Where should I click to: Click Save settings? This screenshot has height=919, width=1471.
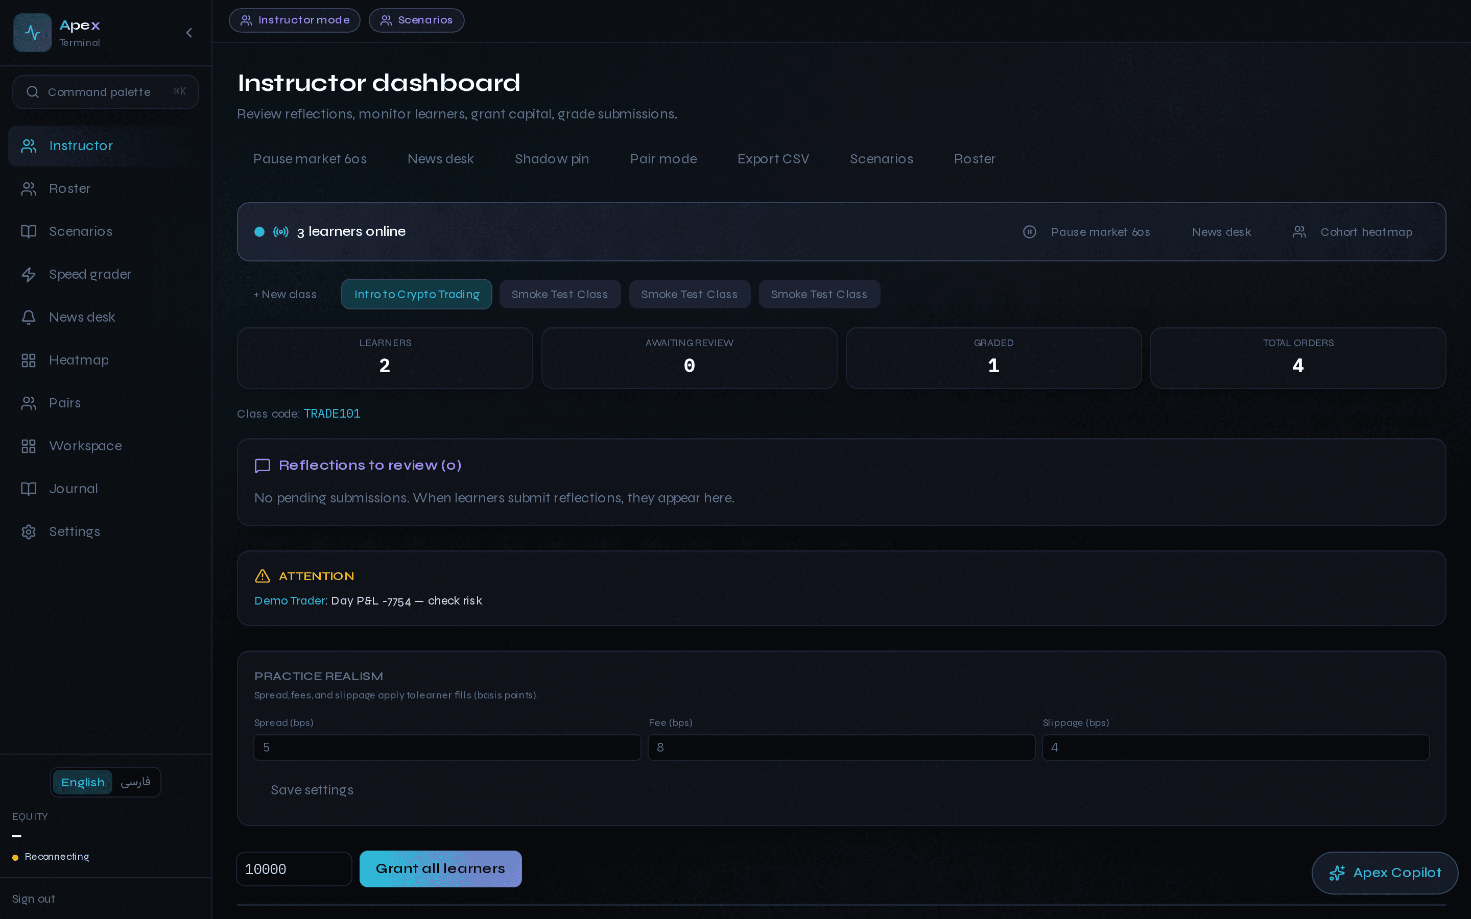(312, 789)
